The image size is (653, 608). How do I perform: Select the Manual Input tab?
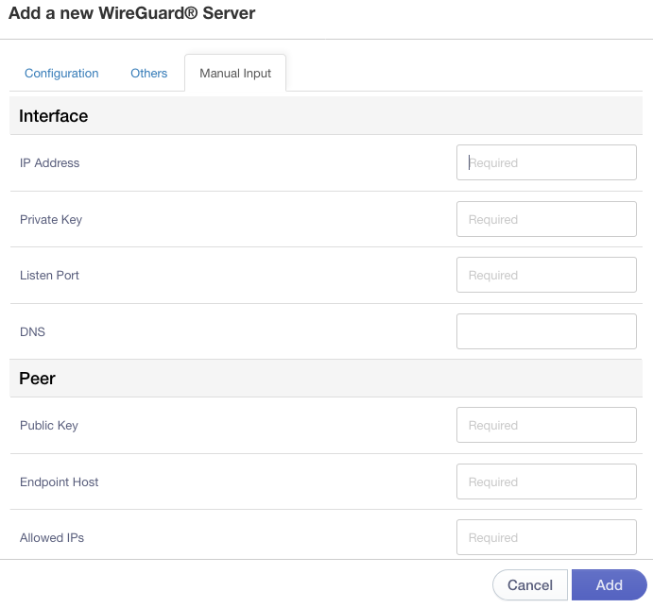click(x=235, y=74)
